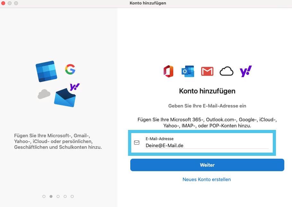Select the fifth page indicator dot
This screenshot has height=207, width=292.
click(72, 196)
